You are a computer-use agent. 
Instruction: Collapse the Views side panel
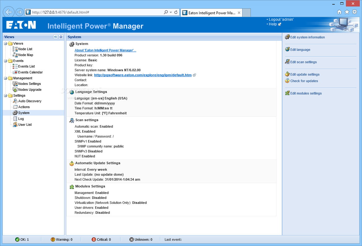(x=55, y=37)
